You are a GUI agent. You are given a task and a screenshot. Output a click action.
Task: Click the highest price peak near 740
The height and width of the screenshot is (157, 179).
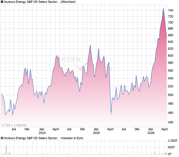163,8
